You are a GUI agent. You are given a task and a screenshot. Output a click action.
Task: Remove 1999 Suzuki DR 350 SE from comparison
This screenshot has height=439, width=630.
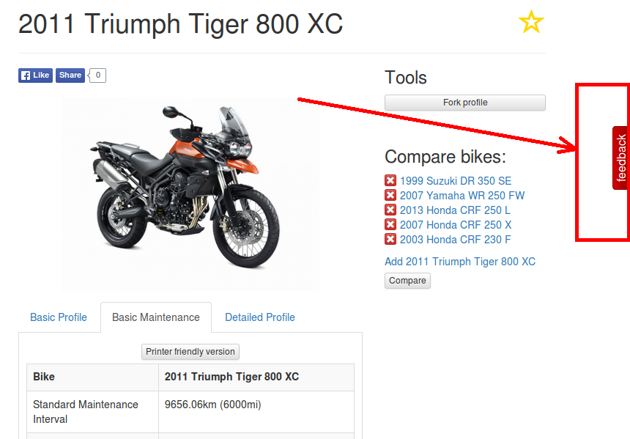pyautogui.click(x=390, y=180)
